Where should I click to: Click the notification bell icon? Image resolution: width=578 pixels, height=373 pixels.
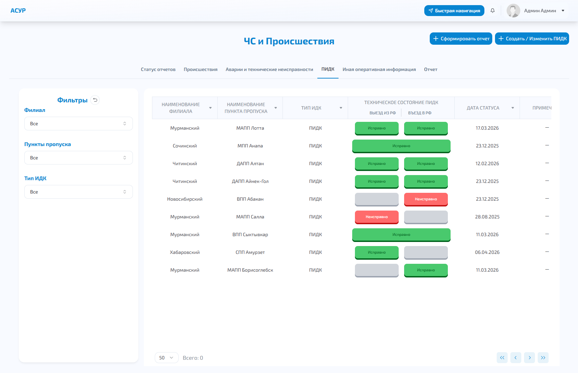pos(492,11)
